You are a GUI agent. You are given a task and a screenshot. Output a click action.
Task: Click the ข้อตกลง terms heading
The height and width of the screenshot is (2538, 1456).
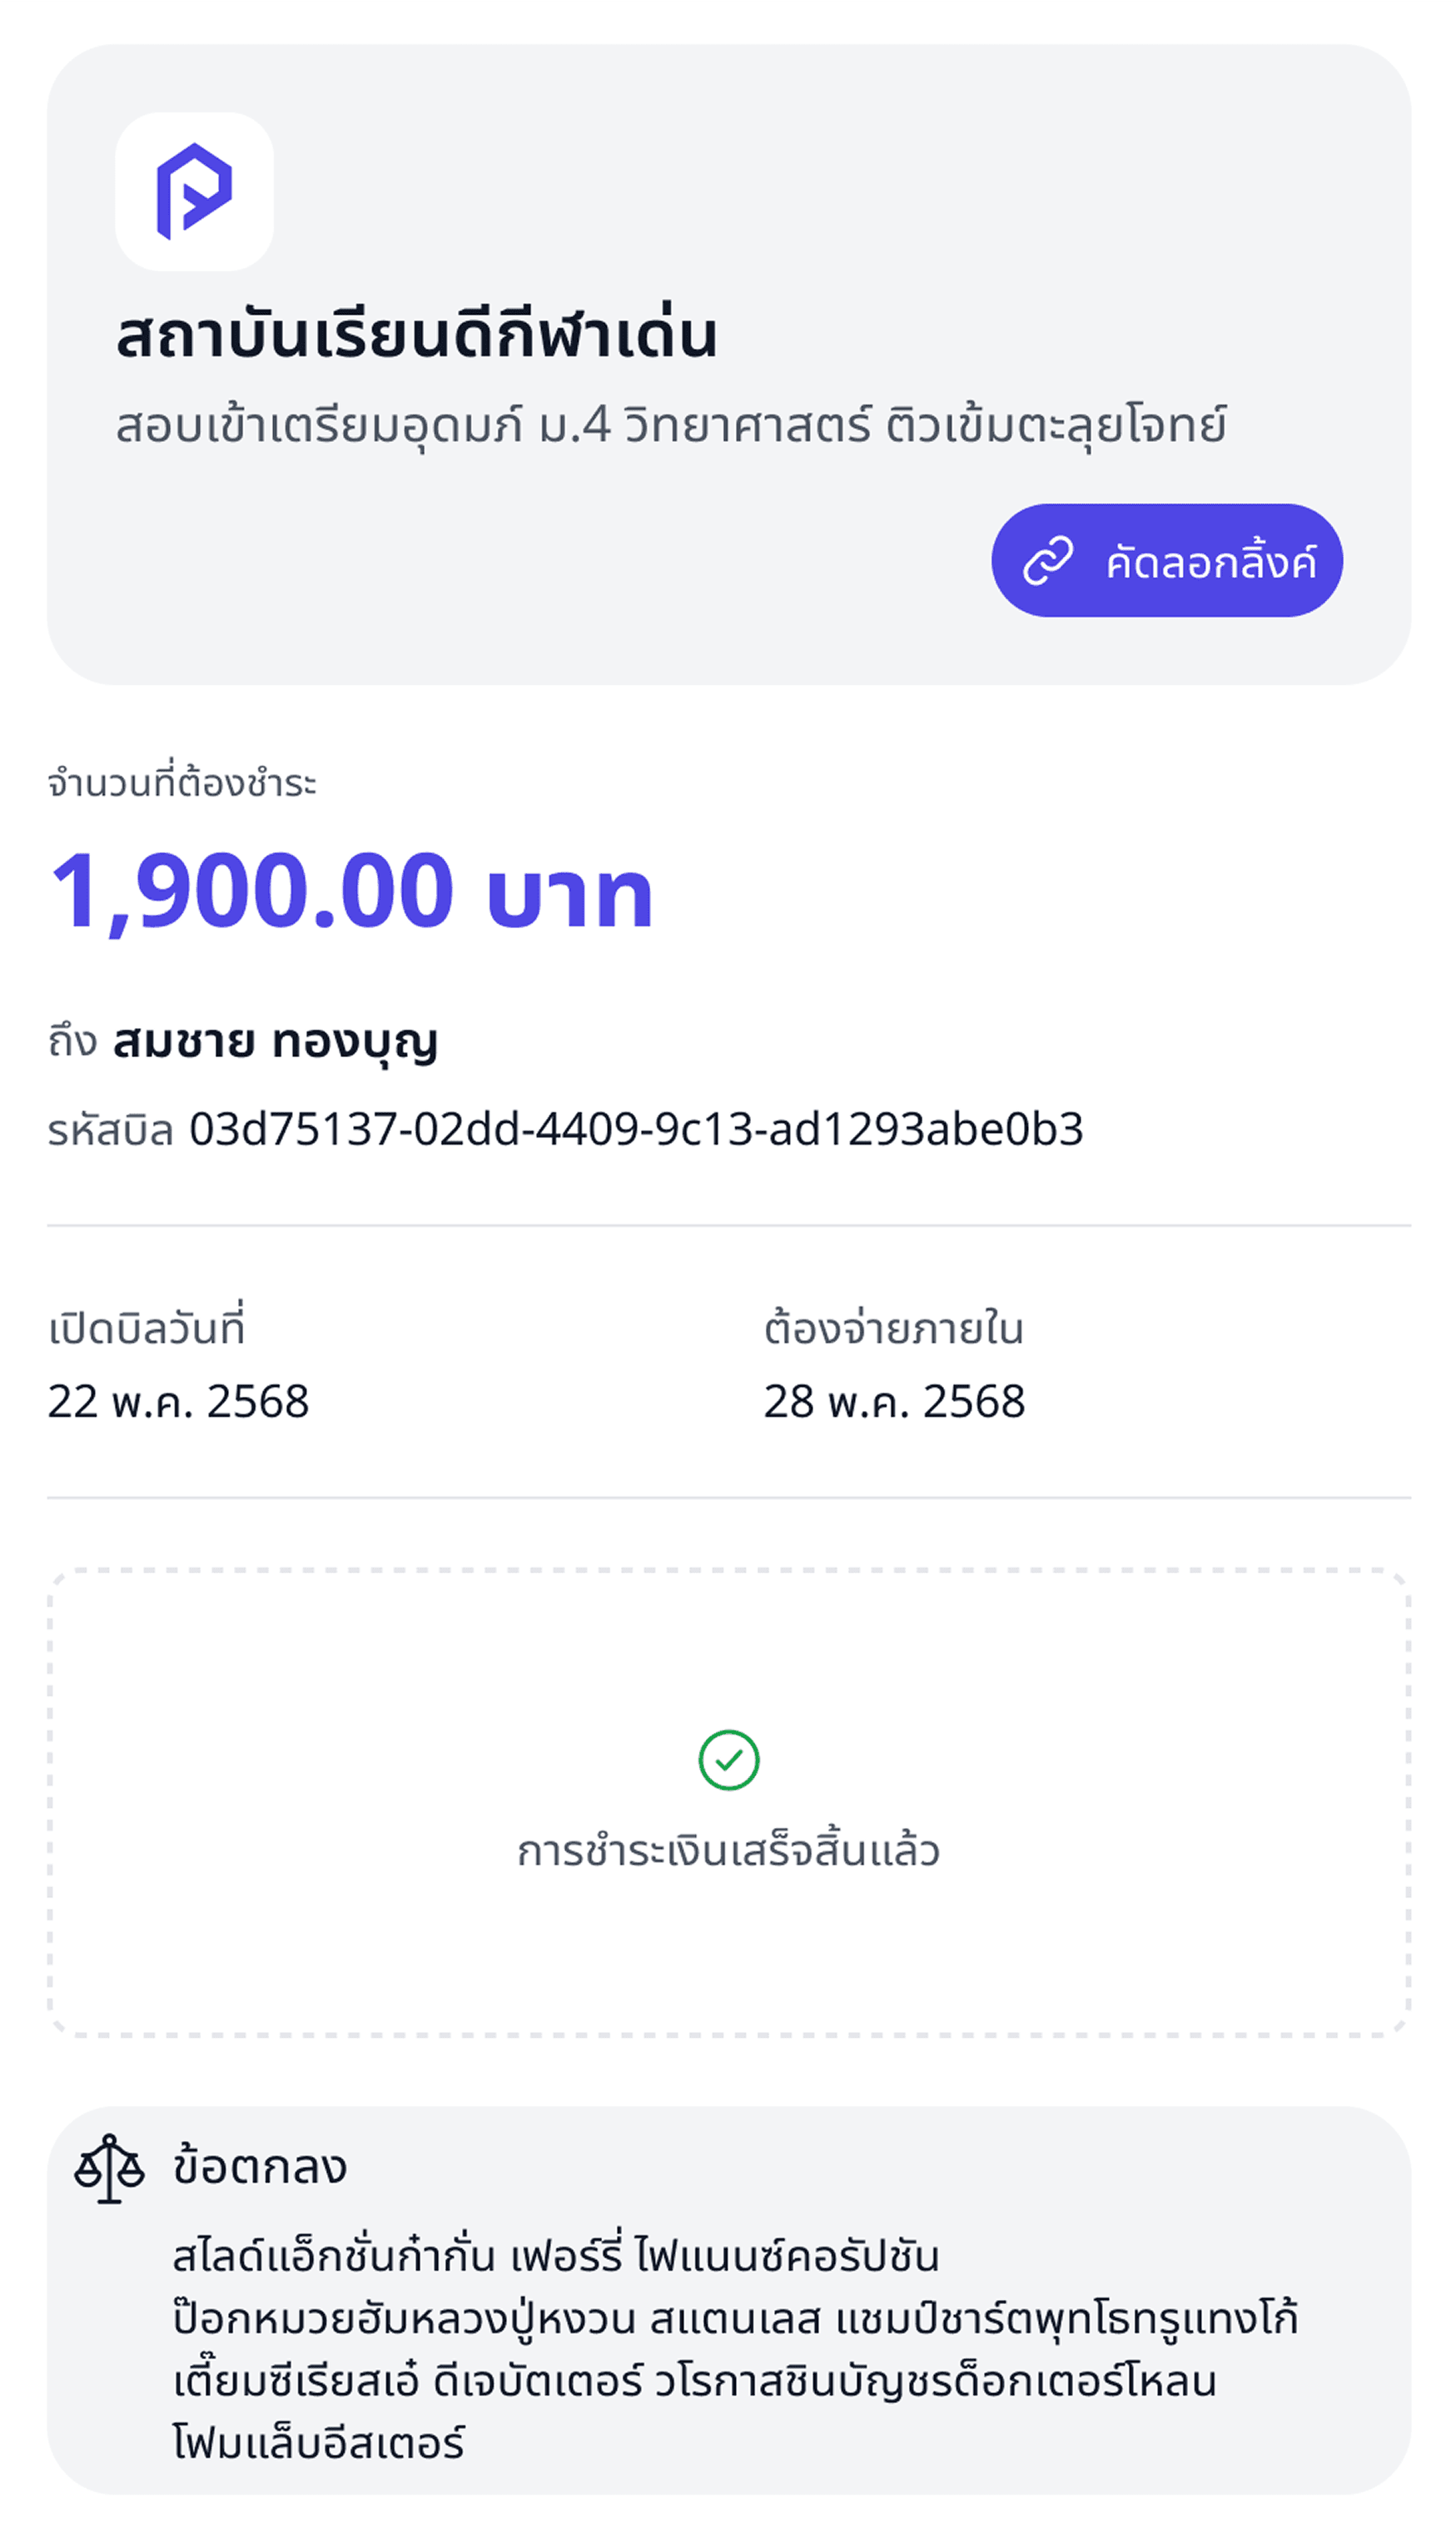pyautogui.click(x=260, y=2167)
